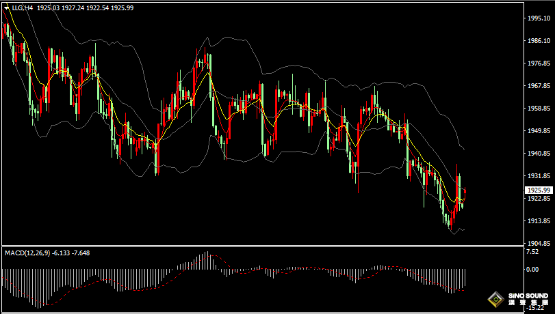Click the 1904.85 price axis label
Image resolution: width=555 pixels, height=314 pixels.
(538, 244)
